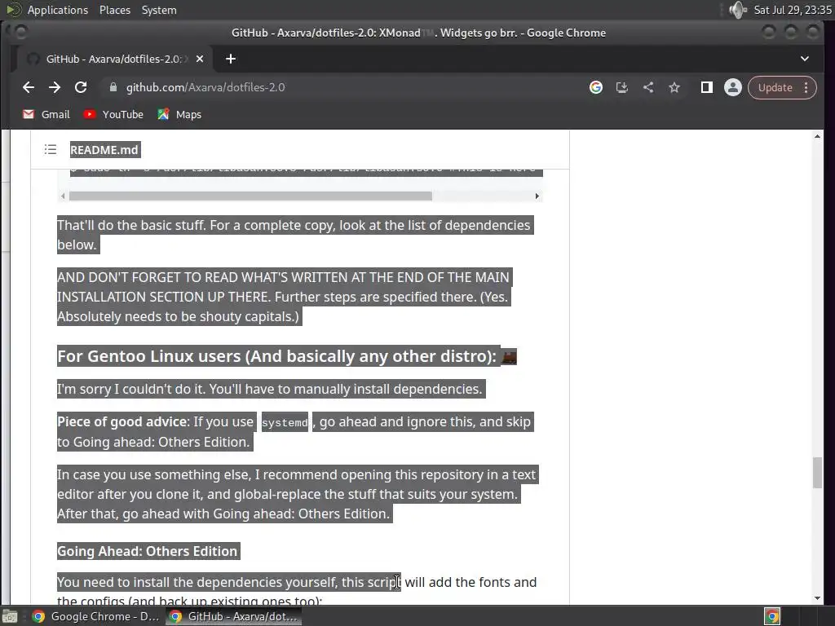Click the paragraph starting In case you use something else
Image resolution: width=835 pixels, height=626 pixels.
pos(297,494)
